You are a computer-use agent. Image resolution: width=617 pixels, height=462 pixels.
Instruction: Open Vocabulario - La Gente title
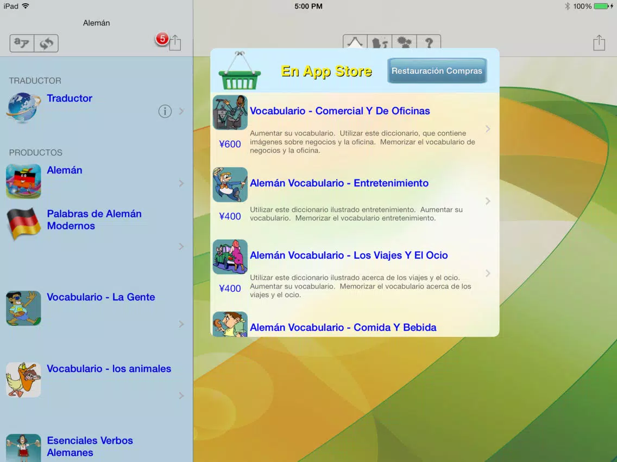coord(100,297)
